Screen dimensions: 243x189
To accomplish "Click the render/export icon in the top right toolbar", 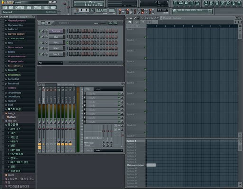I will coord(217,3).
